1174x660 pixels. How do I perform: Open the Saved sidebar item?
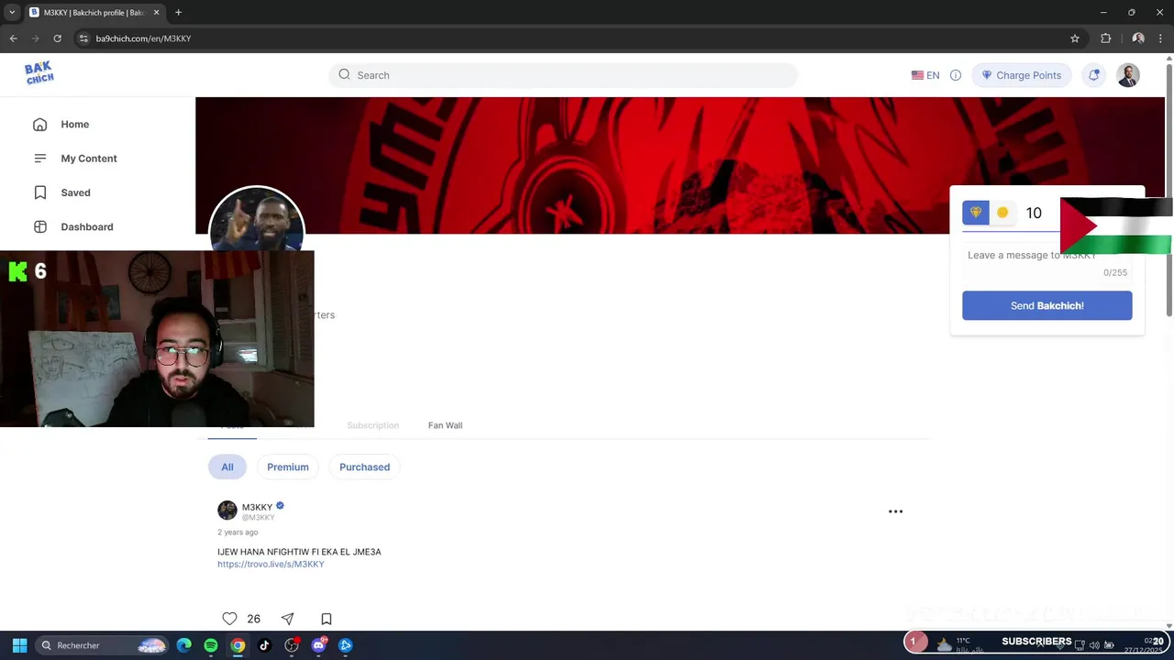[75, 192]
